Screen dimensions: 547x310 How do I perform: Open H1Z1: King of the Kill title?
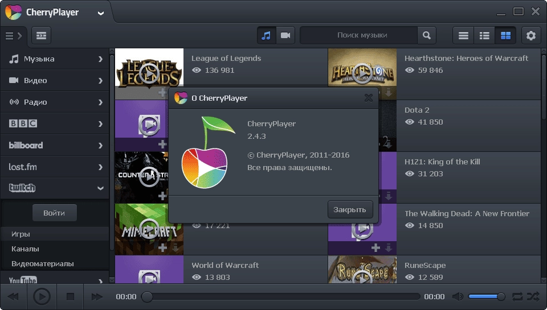click(442, 162)
